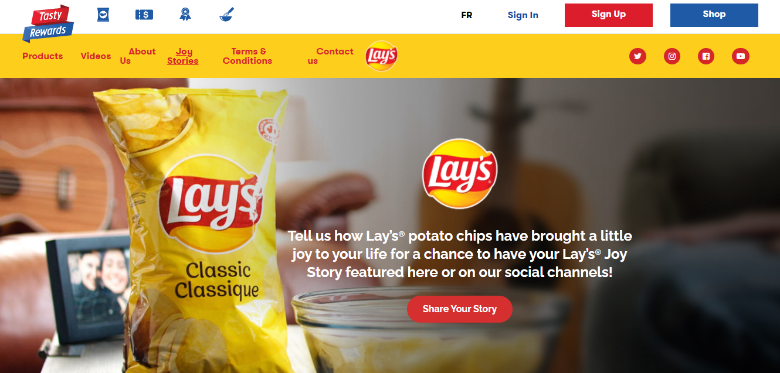The image size is (780, 373).
Task: Click the Tasty Rewards logo
Action: tap(49, 23)
